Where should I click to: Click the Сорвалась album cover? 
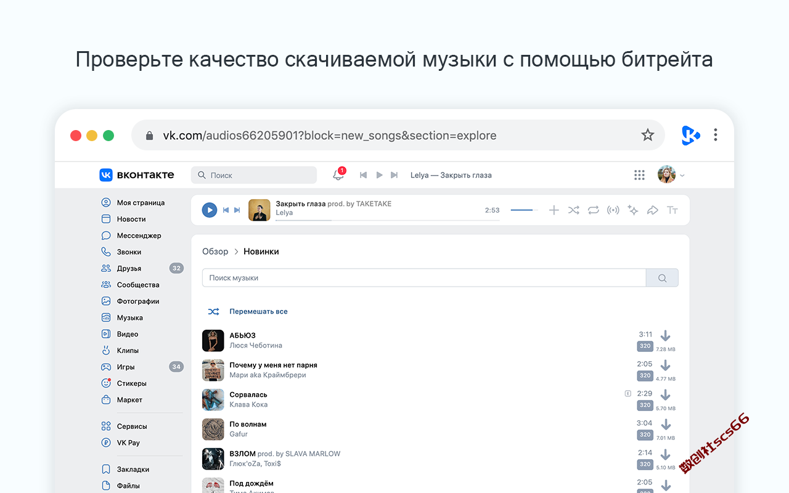tap(213, 400)
